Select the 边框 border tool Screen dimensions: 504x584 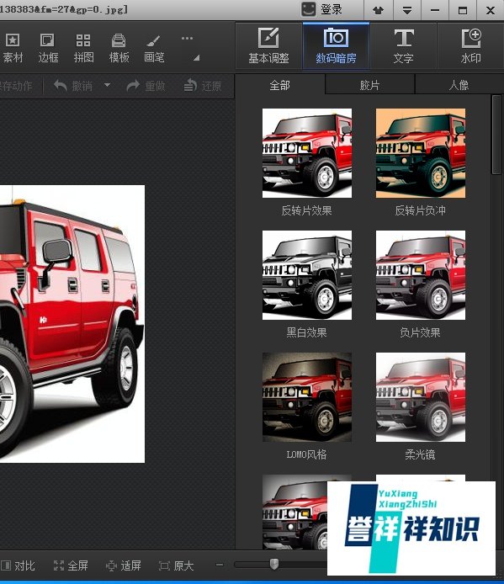pos(48,48)
